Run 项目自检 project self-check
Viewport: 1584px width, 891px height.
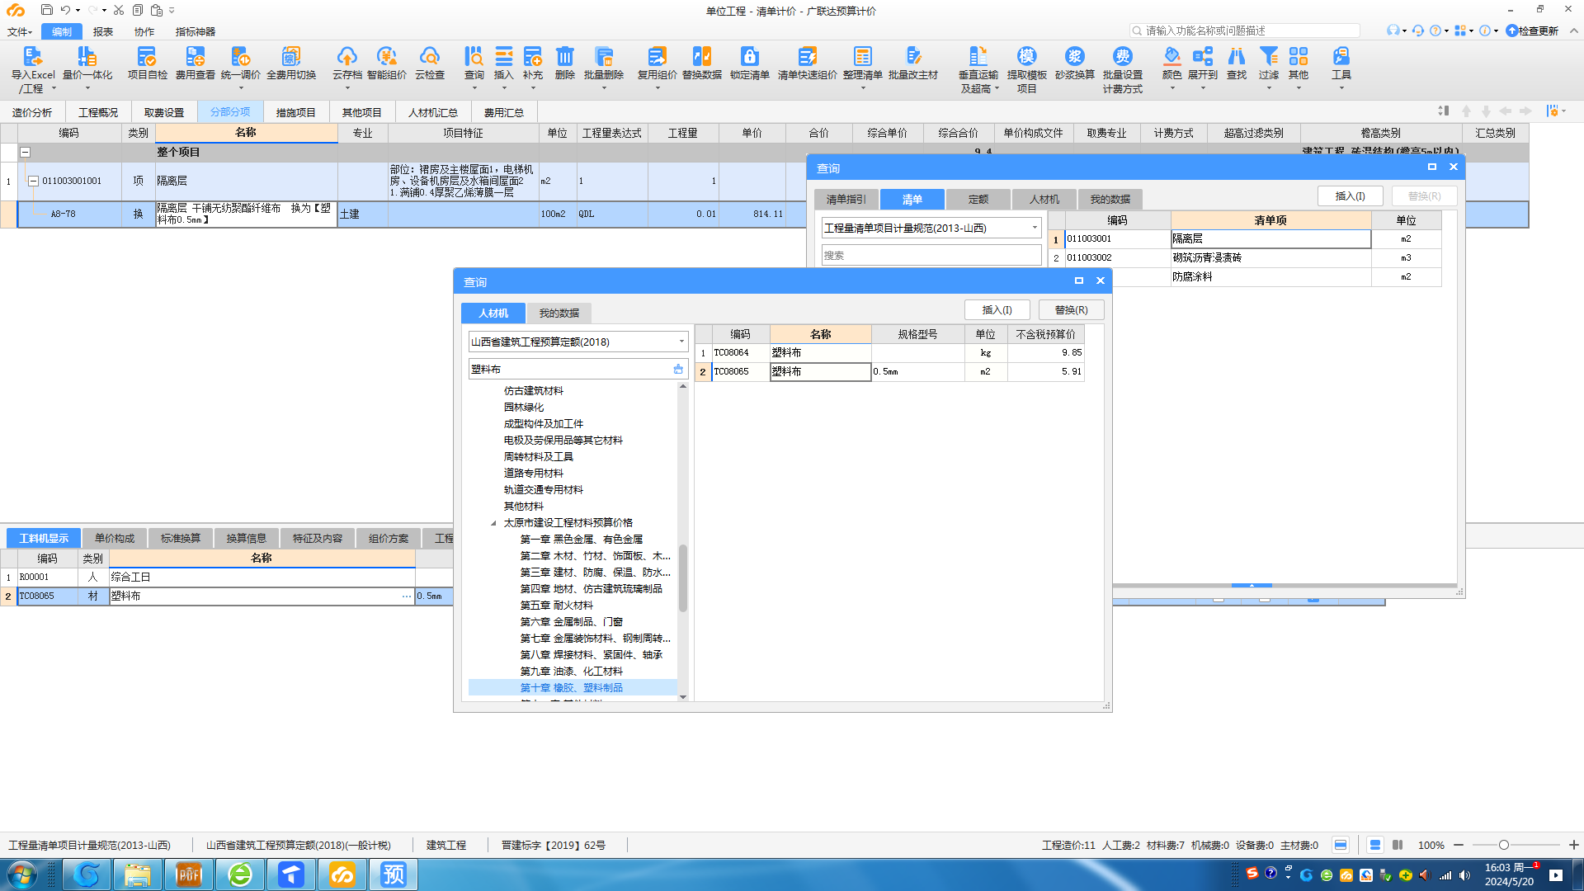coord(147,64)
